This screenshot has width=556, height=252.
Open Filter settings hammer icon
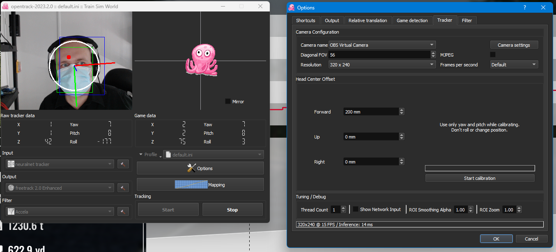(x=123, y=211)
